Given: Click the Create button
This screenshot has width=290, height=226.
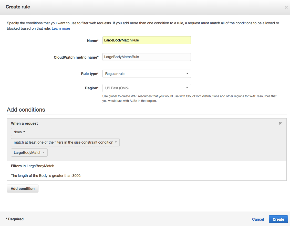Looking at the screenshot, I should tap(278, 219).
